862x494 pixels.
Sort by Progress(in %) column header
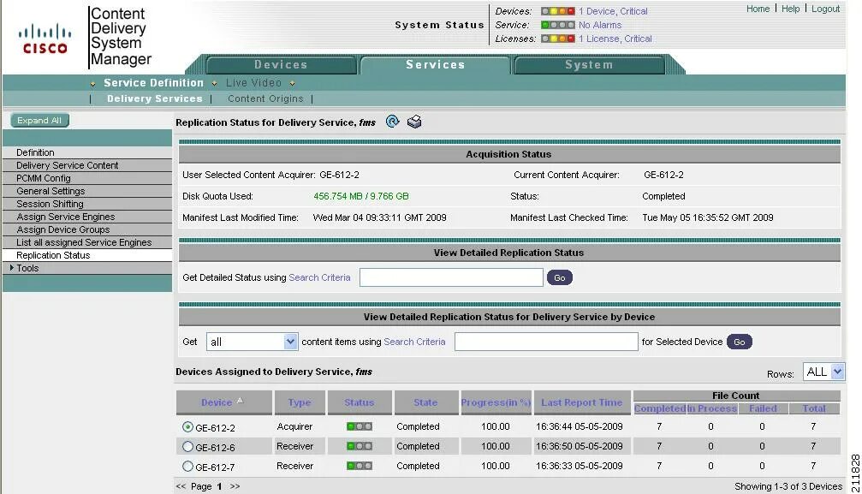click(496, 402)
